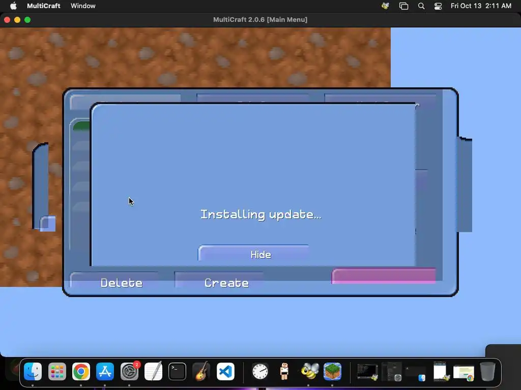Click the overlapping windows menu bar icon
Image resolution: width=521 pixels, height=390 pixels.
click(x=403, y=6)
